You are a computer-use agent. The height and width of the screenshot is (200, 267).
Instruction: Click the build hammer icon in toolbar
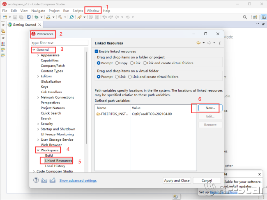pos(60,17)
